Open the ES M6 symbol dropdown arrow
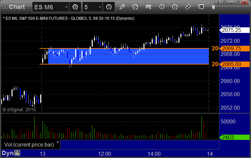The height and width of the screenshot is (158, 251). tap(66, 7)
